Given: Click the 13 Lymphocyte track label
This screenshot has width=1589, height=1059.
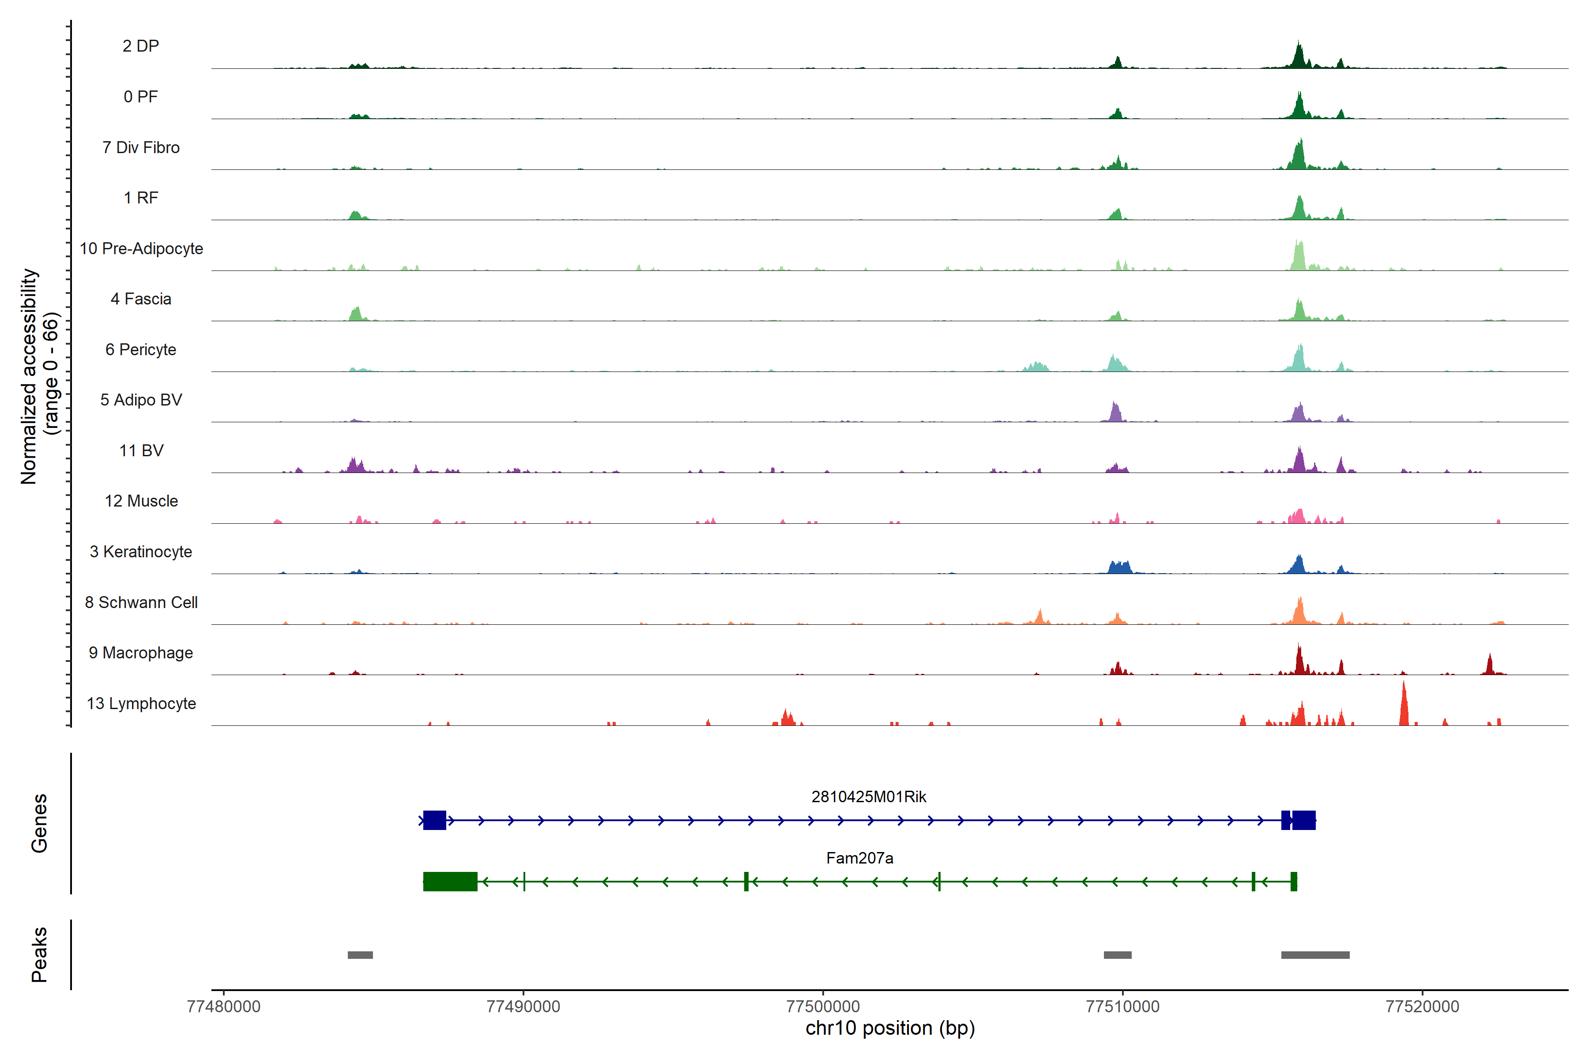Looking at the screenshot, I should pos(141,703).
